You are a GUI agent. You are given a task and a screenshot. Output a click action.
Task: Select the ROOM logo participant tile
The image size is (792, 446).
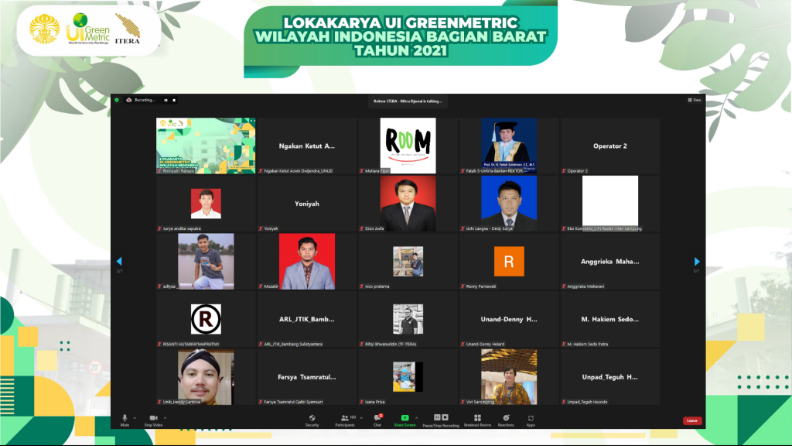pyautogui.click(x=408, y=146)
